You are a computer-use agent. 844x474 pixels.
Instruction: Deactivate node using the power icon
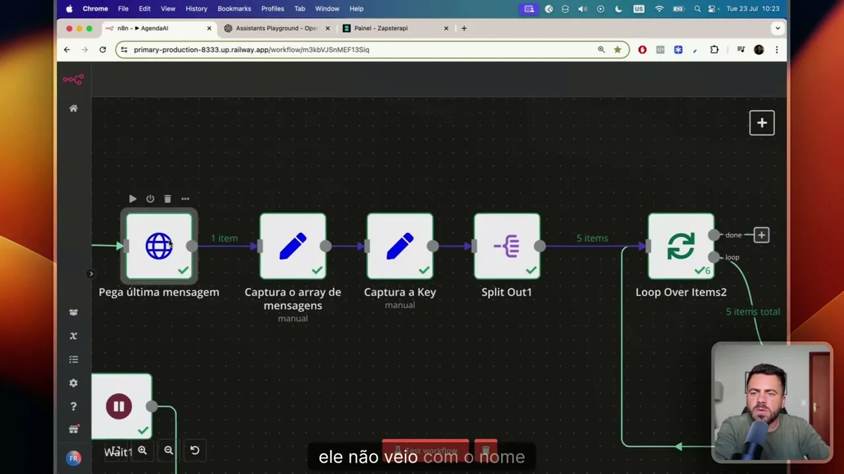150,199
